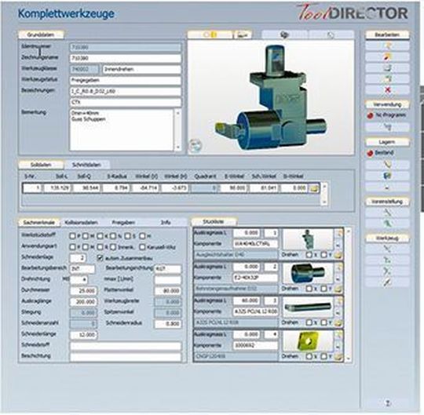Switch to the Schnittdaten tab

click(x=86, y=165)
